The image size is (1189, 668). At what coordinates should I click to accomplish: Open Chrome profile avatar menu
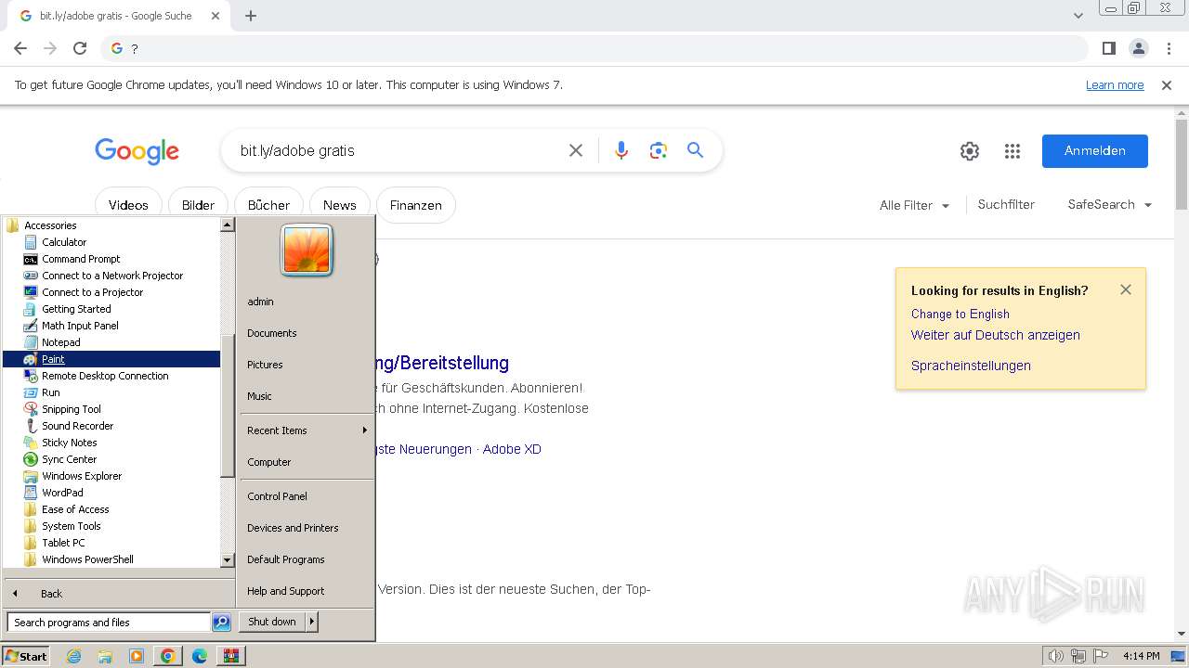click(x=1139, y=48)
